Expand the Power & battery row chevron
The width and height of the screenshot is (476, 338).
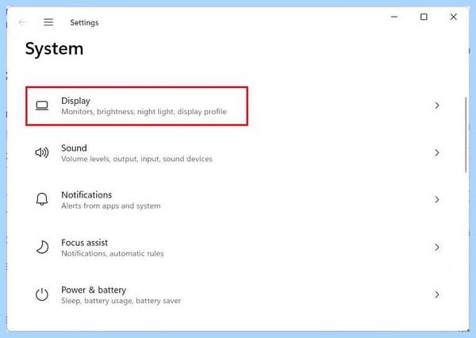click(x=437, y=294)
